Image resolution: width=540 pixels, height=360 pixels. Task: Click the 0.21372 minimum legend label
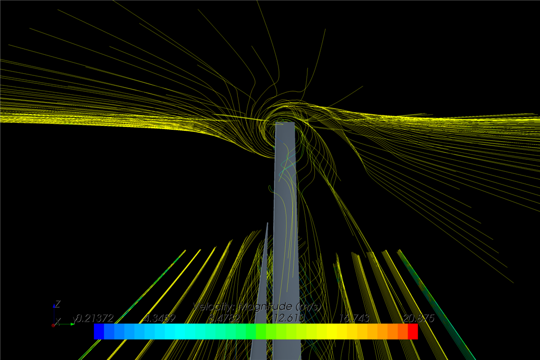click(x=95, y=318)
